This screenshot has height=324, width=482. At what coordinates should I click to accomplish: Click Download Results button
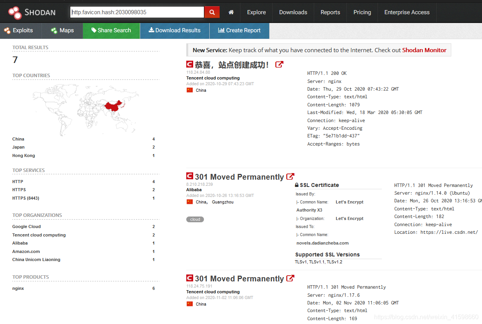click(x=175, y=31)
